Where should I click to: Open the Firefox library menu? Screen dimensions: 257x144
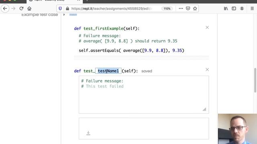pos(226,8)
